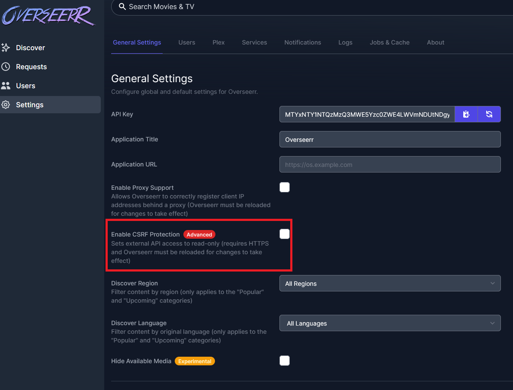Select the magnifying glass search icon
The image size is (513, 390).
pos(122,7)
